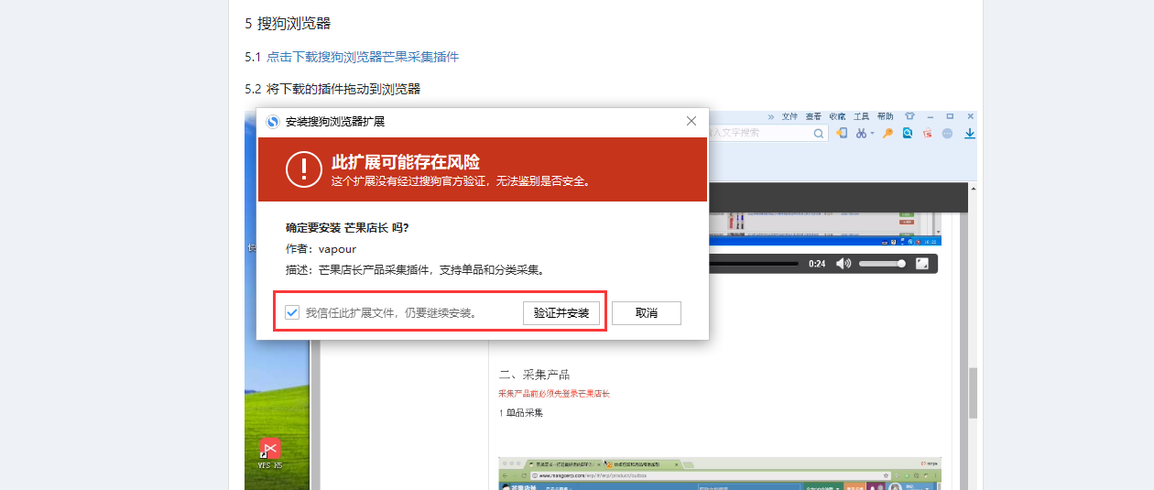Click the 1 单品采集 text

pos(521,412)
